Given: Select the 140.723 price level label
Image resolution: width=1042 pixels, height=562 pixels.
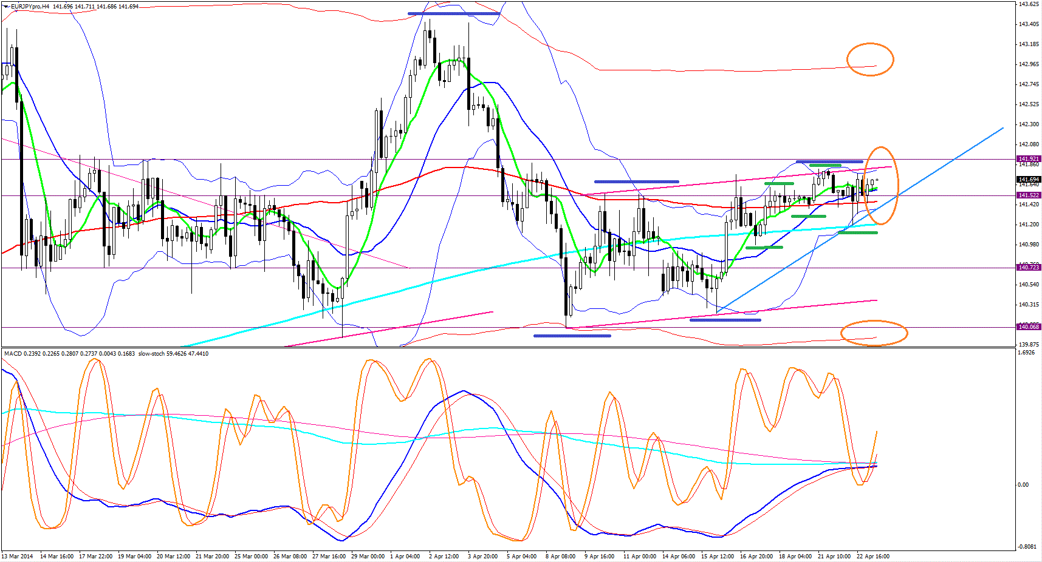Looking at the screenshot, I should click(x=1028, y=268).
